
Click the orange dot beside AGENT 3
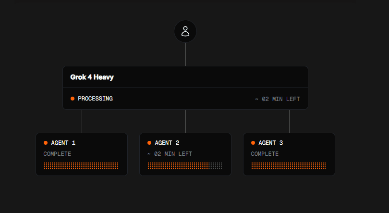point(253,143)
